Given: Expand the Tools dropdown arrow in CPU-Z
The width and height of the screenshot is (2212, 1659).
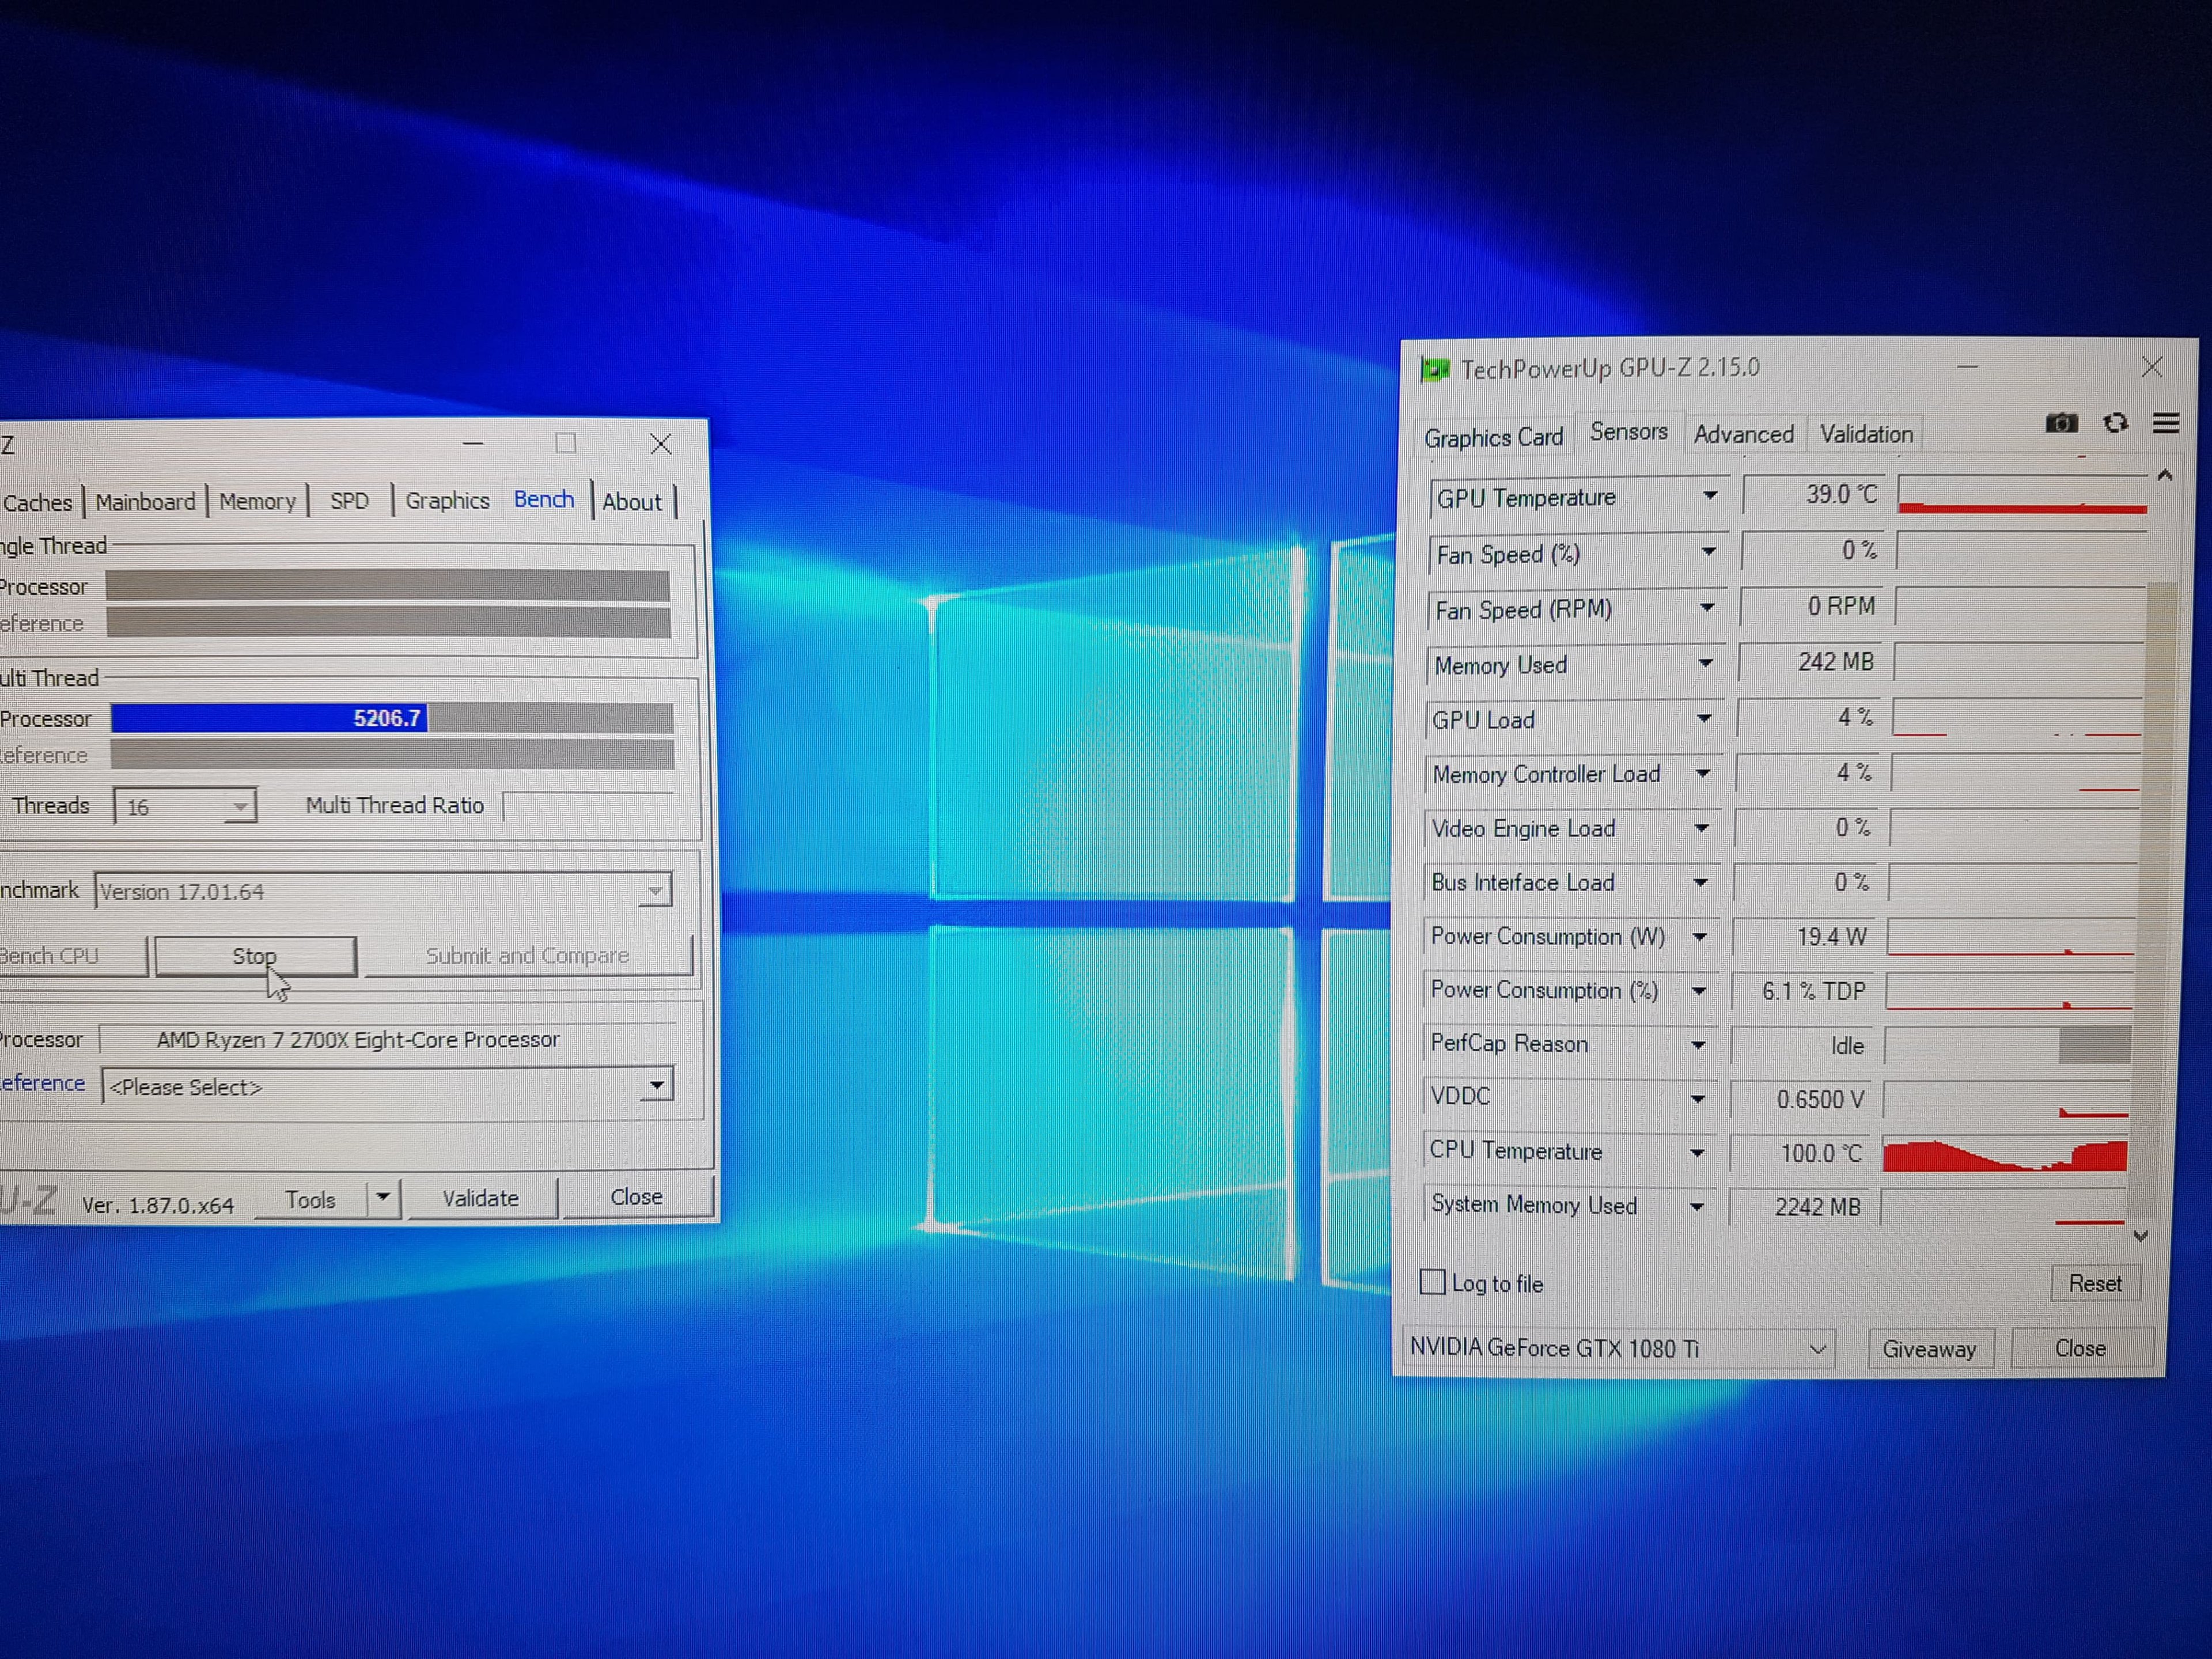Looking at the screenshot, I should tap(383, 1198).
